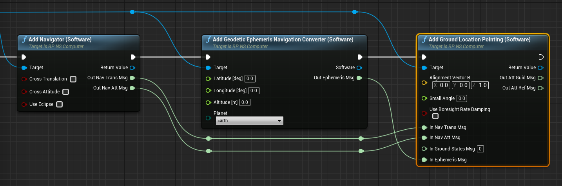Enable Use Boresight Rate Damping checkbox
This screenshot has width=562, height=186.
click(435, 116)
